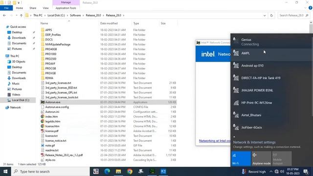313x176 pixels.
Task: Sort by Size column header
Action: pos(163,23)
